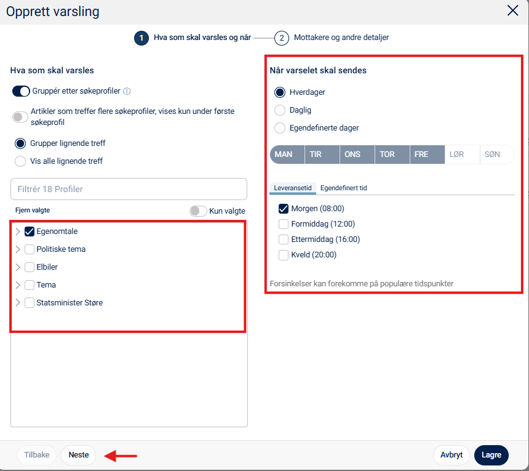This screenshot has height=471, width=529.
Task: Uncheck the Egenomtale profile checkbox
Action: click(x=30, y=231)
